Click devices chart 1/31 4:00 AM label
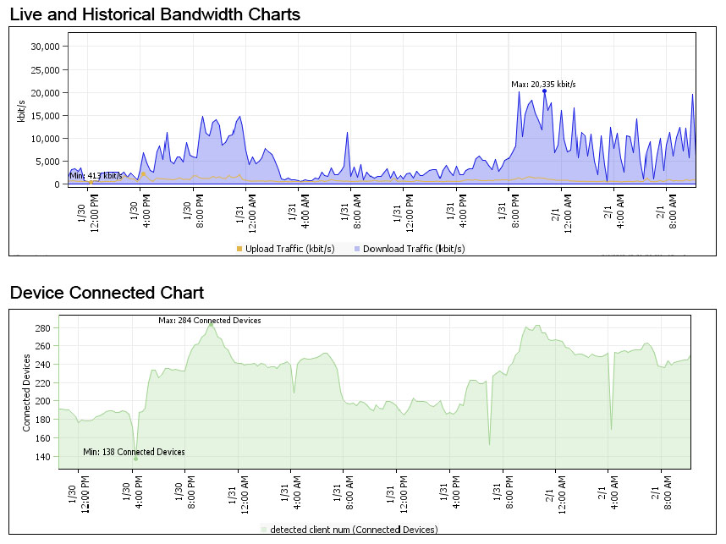The width and height of the screenshot is (726, 544). (x=291, y=492)
